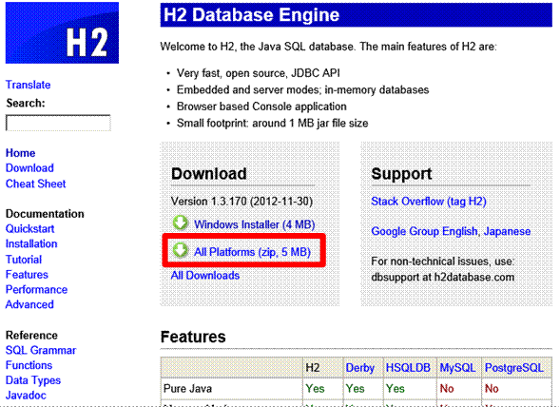Open the Translate link
Screen dimensions: 560x407
point(29,85)
